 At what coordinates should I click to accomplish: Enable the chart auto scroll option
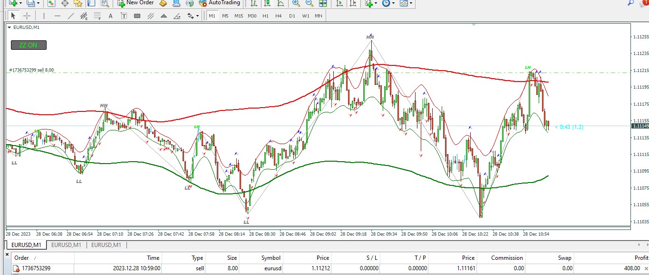tap(339, 3)
